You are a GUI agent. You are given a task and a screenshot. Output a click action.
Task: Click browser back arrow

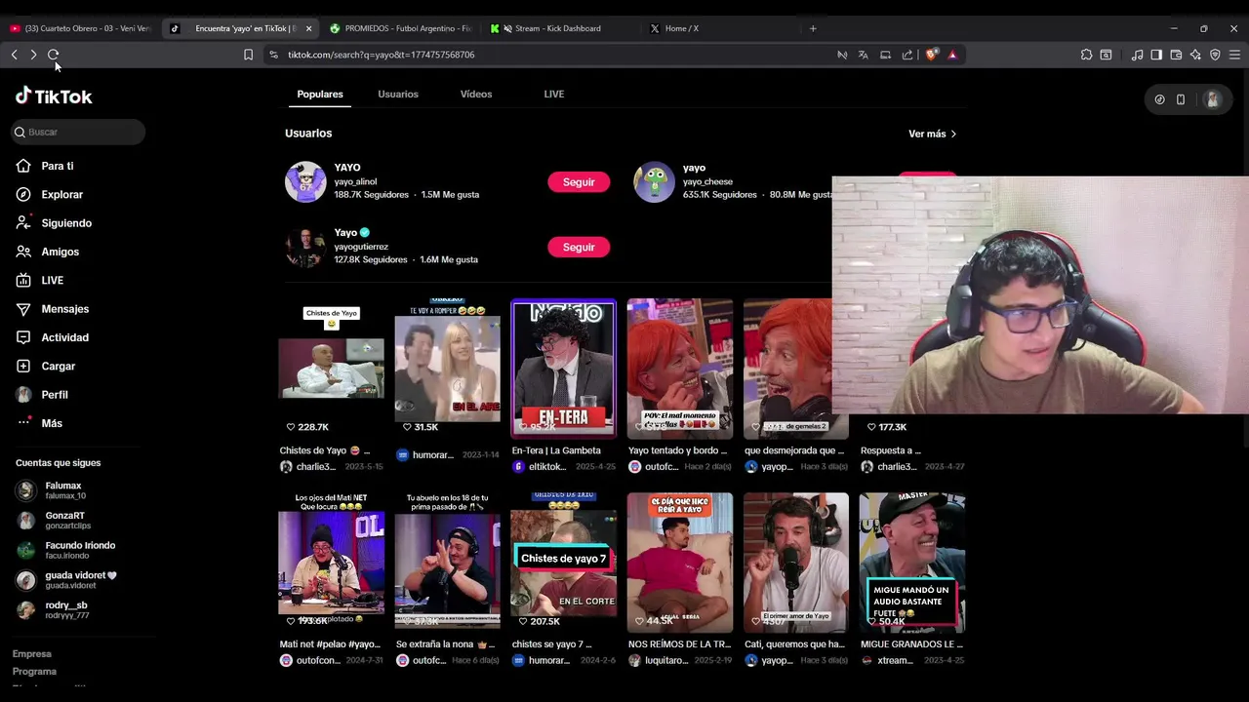14,55
